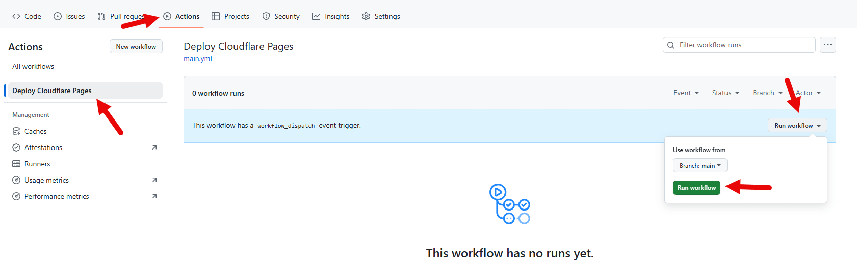
Task: Click the "workflow_dispatch" code text
Action: pos(286,126)
